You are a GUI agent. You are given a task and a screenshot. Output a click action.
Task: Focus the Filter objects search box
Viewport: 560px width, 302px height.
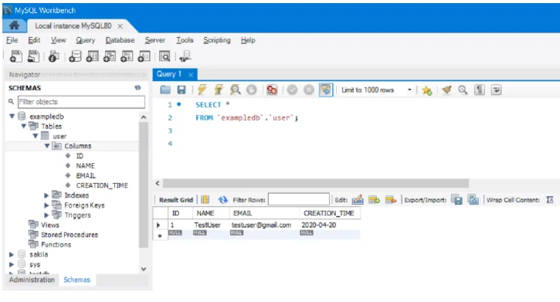point(81,102)
